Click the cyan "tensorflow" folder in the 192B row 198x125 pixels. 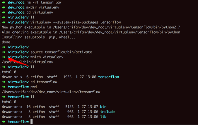[109, 77]
